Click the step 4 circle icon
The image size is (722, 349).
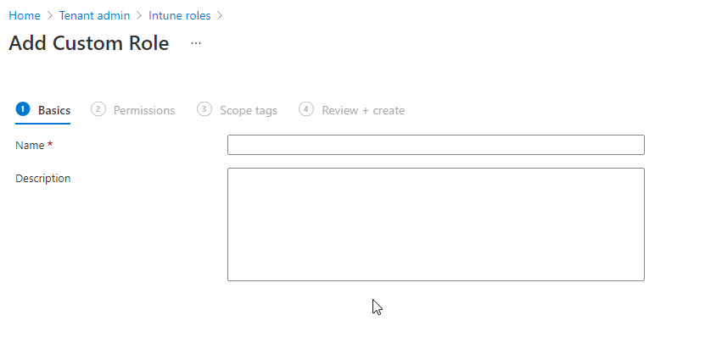[x=306, y=109]
